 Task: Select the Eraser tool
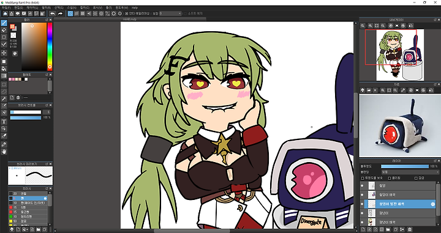4,30
